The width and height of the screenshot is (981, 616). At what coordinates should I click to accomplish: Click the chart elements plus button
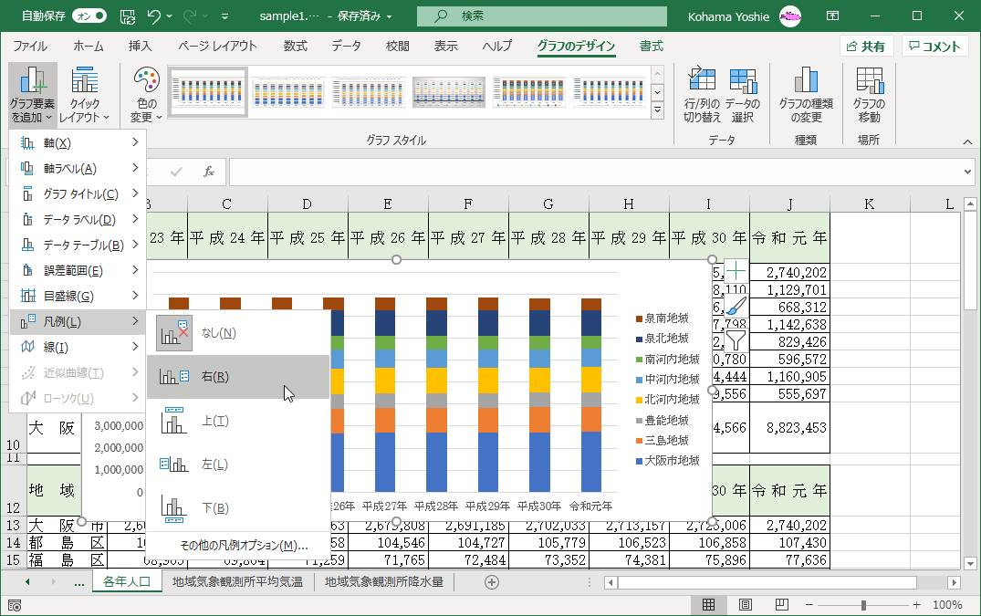(x=736, y=271)
